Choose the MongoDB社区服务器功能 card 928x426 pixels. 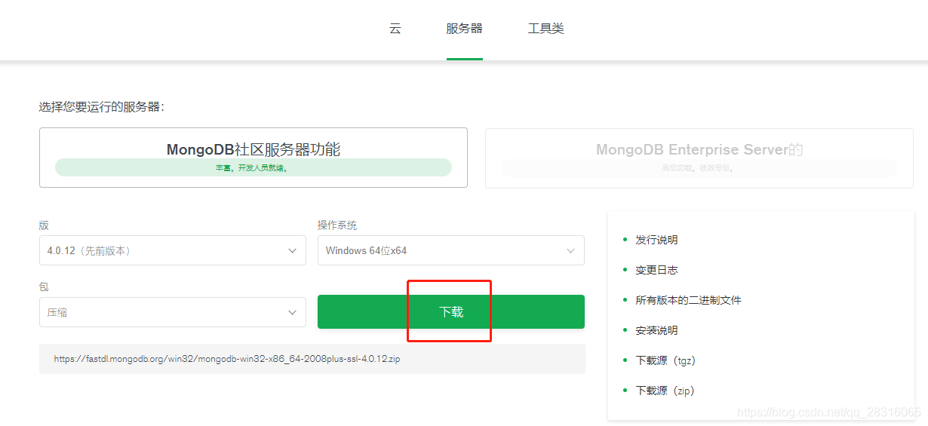(x=254, y=158)
